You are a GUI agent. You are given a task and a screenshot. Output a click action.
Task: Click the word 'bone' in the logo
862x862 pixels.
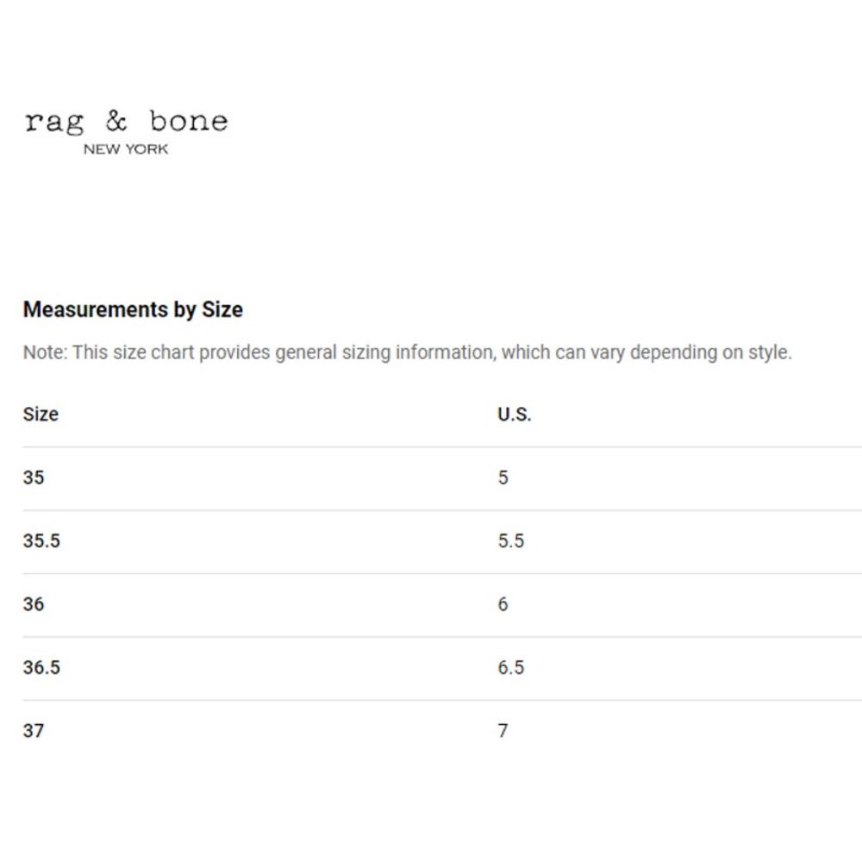(x=189, y=121)
